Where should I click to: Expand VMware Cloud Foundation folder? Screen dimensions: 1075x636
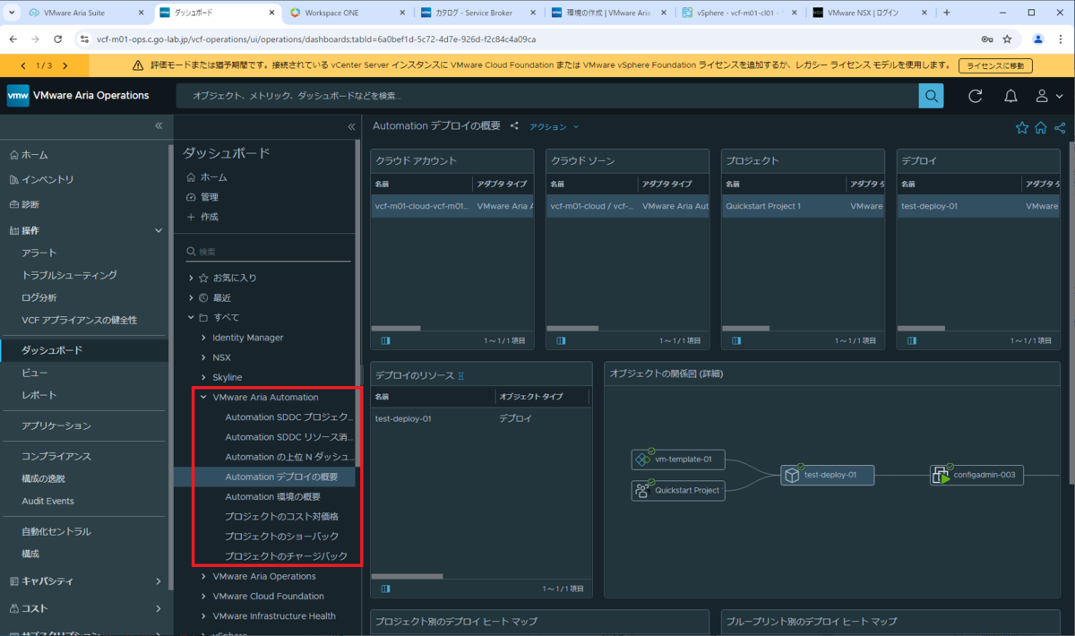coord(203,596)
